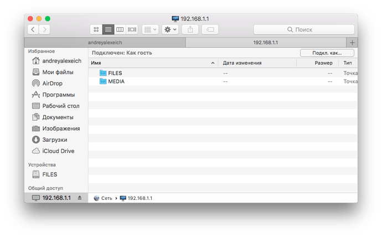Open the item arrangement dropdown
Screen dimensions: 382x237
150,29
